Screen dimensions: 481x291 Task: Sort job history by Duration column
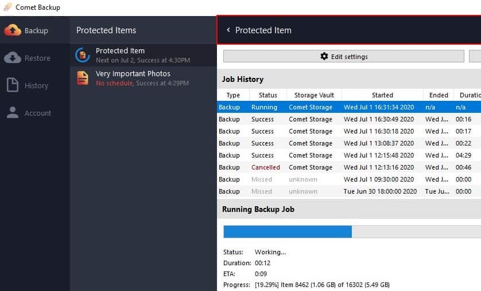(x=467, y=95)
